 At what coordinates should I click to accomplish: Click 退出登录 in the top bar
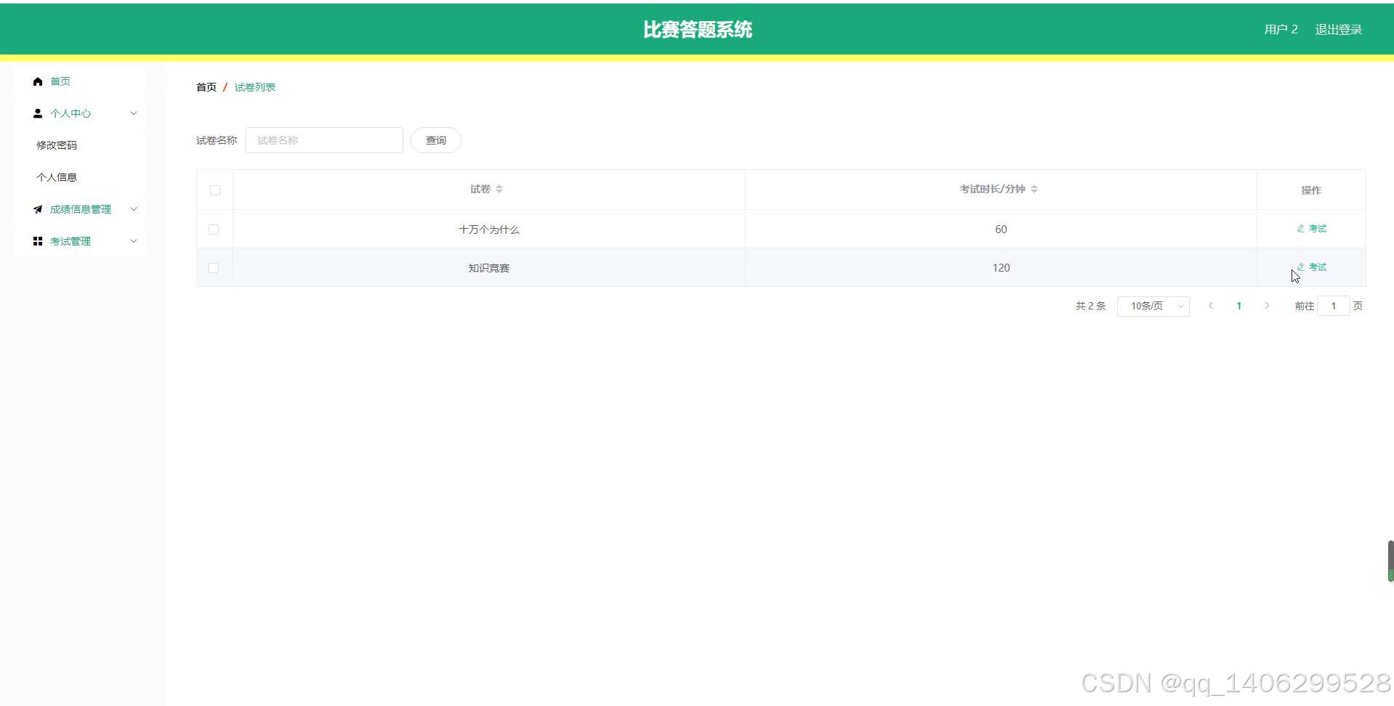tap(1339, 28)
